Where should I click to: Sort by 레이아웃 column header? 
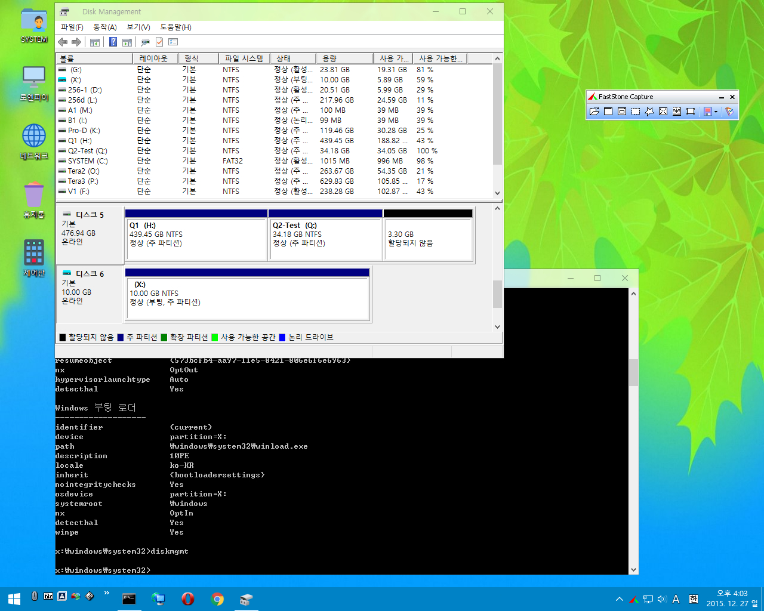pyautogui.click(x=155, y=58)
